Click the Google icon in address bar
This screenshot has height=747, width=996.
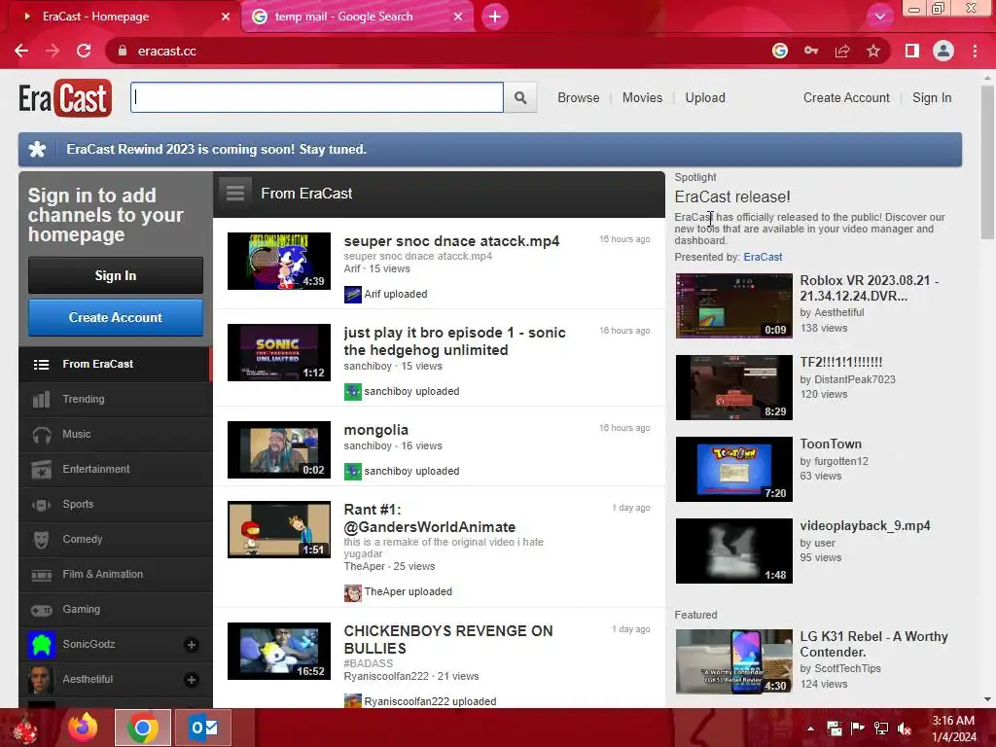point(780,51)
